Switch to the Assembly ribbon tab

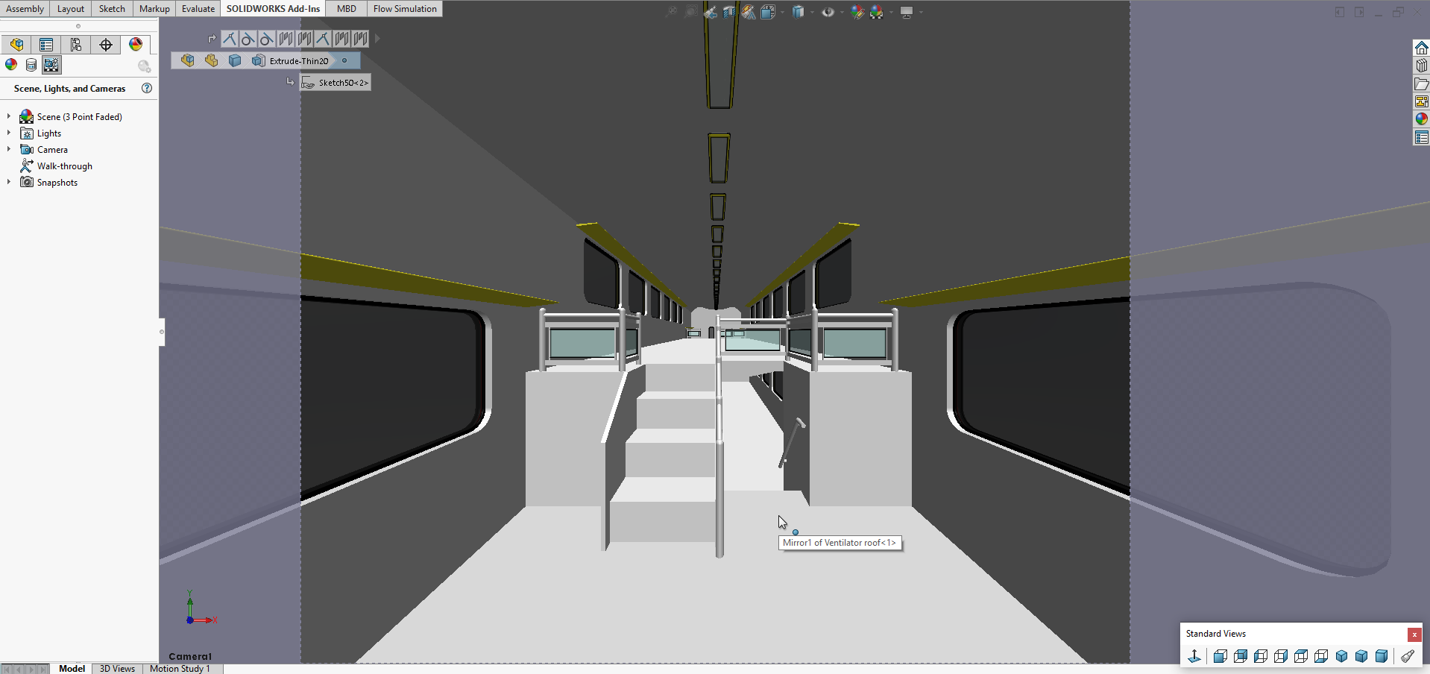(25, 9)
